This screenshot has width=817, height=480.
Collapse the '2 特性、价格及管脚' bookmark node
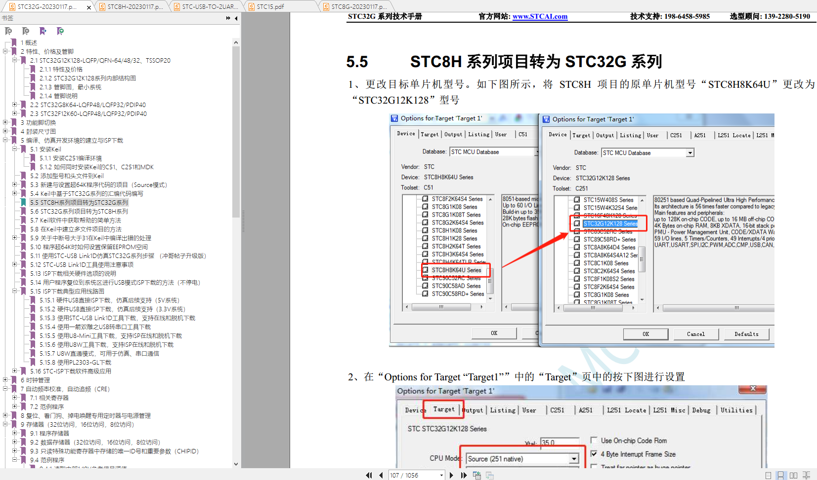point(5,51)
